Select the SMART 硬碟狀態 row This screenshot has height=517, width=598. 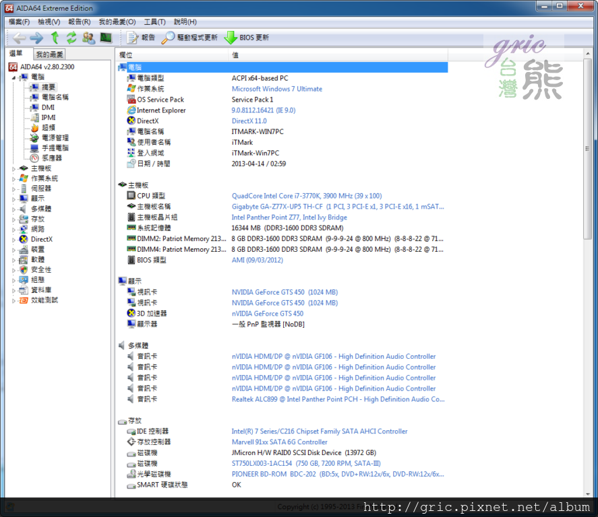tap(282, 485)
